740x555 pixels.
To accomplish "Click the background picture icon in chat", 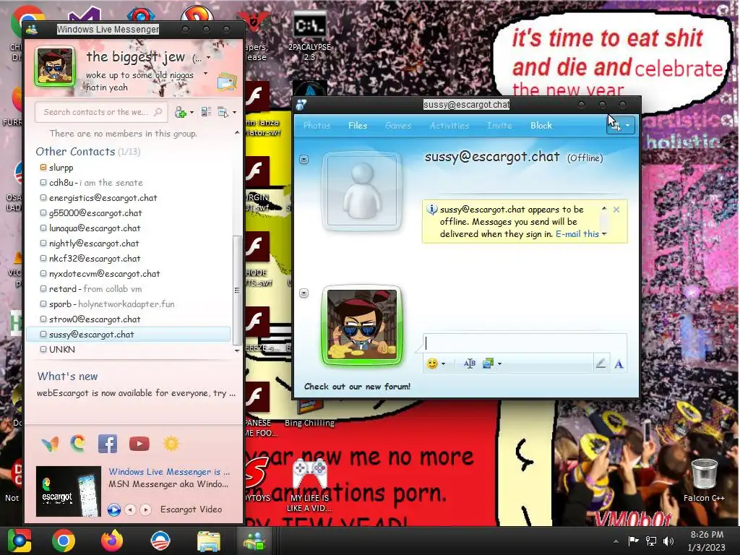I will tap(488, 363).
